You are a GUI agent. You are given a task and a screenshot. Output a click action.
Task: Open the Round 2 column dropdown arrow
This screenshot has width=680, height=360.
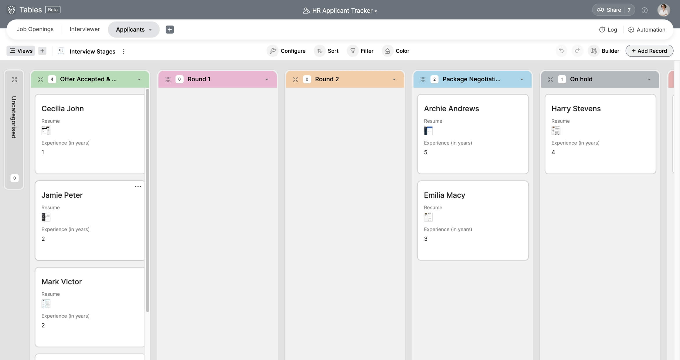(x=394, y=79)
